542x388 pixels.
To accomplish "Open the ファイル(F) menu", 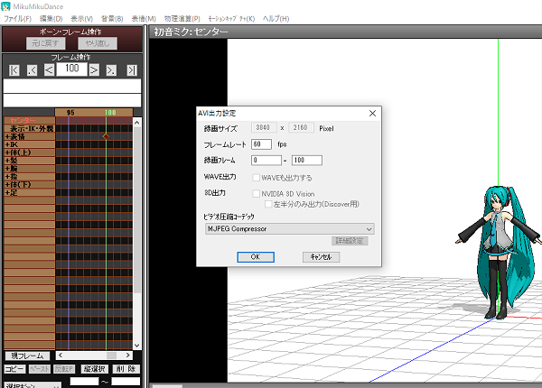I will (17, 19).
